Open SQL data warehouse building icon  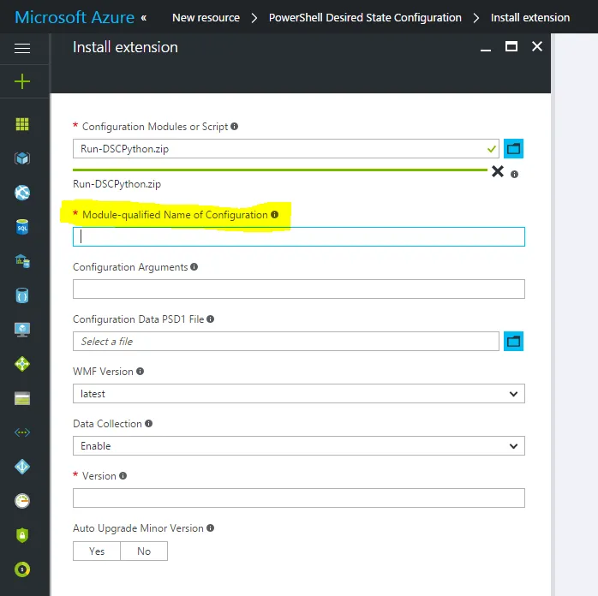[22, 261]
